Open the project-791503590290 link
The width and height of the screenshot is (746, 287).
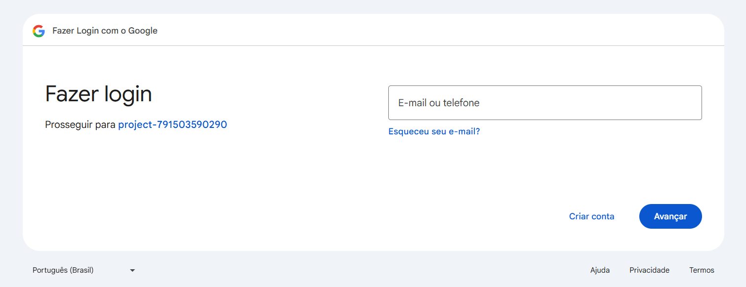pos(172,124)
